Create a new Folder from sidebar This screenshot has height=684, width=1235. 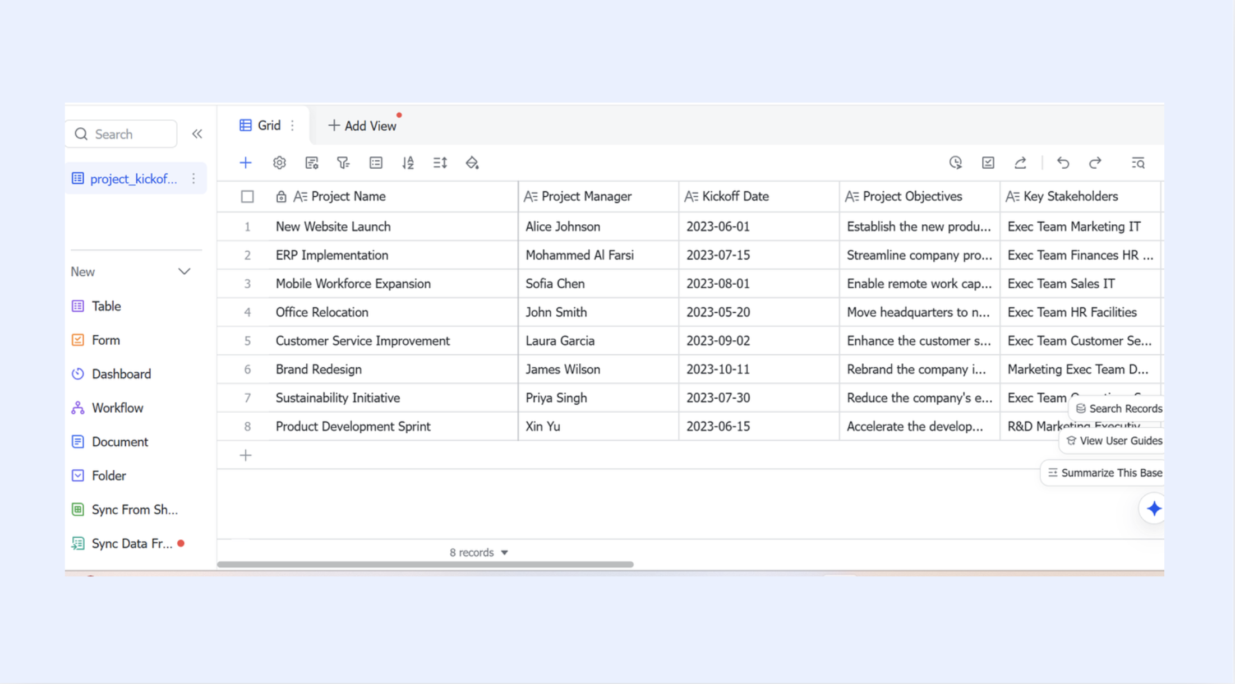tap(99, 475)
